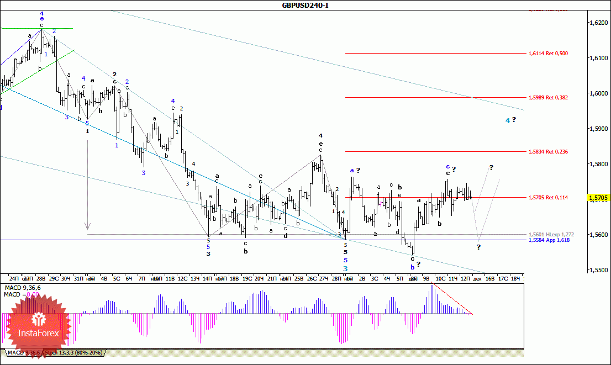Select the 1,5584 App 1,618 level label

tap(549, 240)
